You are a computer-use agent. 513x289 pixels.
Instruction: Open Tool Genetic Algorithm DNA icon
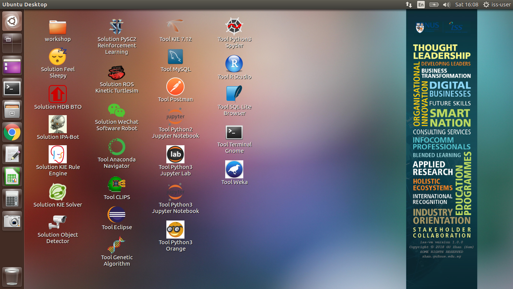[x=117, y=245]
